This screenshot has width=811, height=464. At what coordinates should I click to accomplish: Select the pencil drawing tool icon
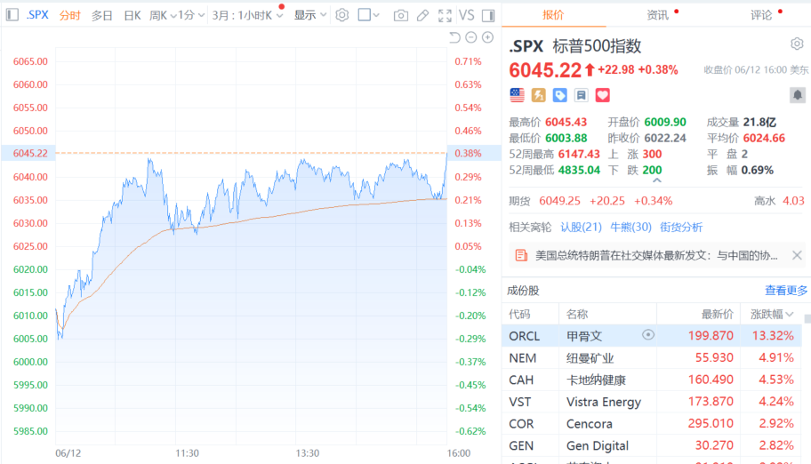(422, 15)
